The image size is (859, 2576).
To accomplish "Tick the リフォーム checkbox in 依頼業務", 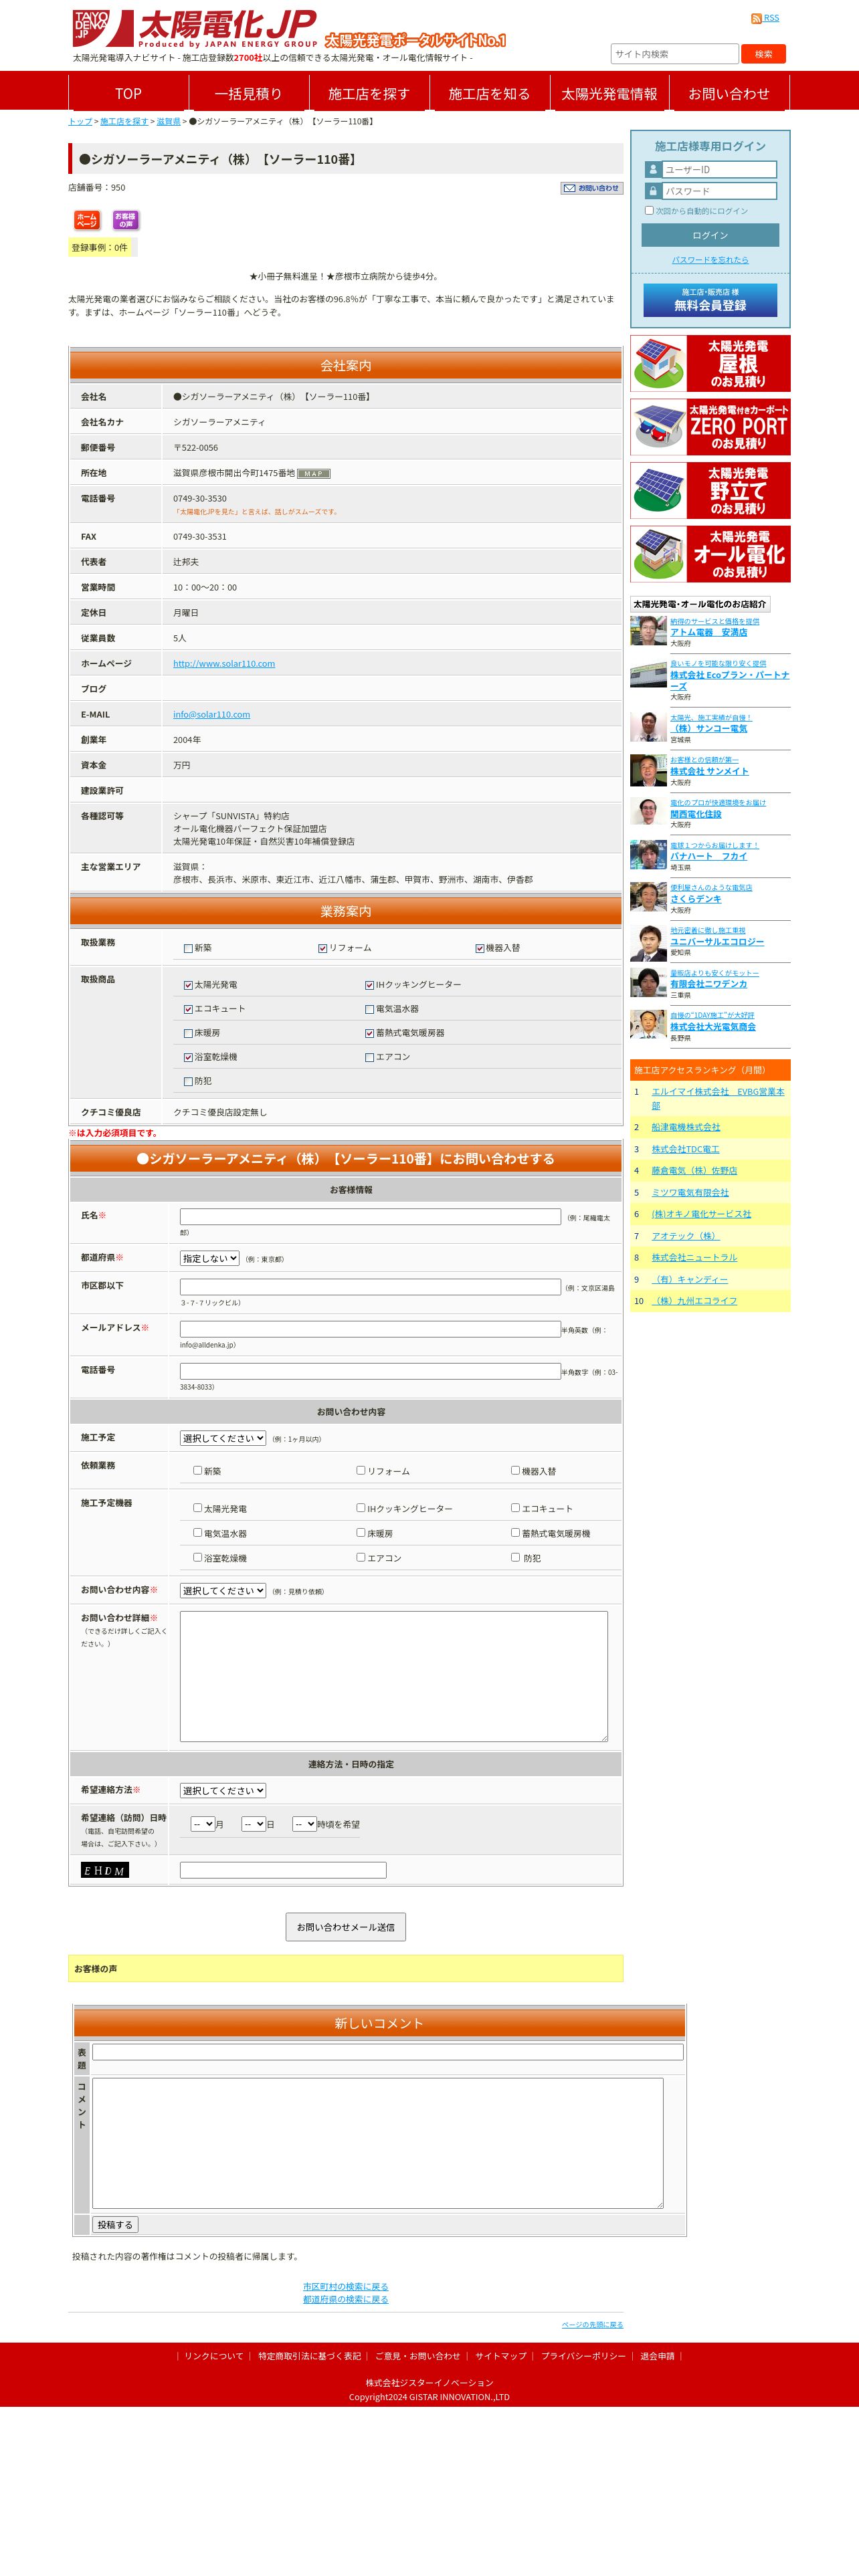I will (360, 1471).
